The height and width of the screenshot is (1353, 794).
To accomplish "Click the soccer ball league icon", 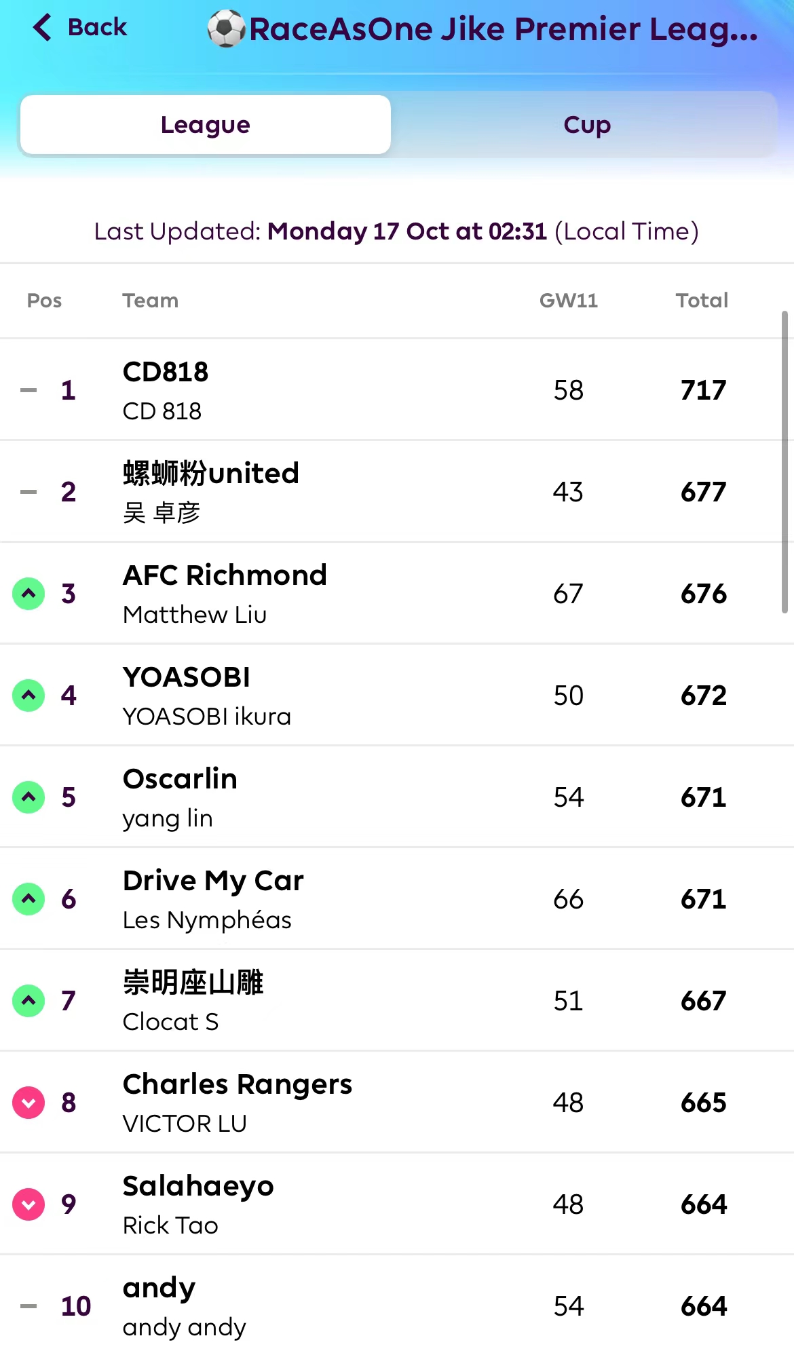I will (x=226, y=28).
